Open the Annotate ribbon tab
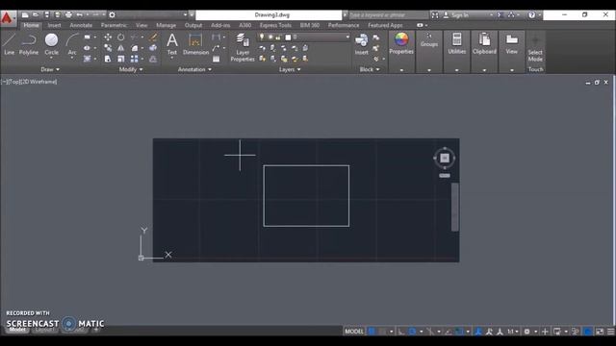 click(x=81, y=25)
